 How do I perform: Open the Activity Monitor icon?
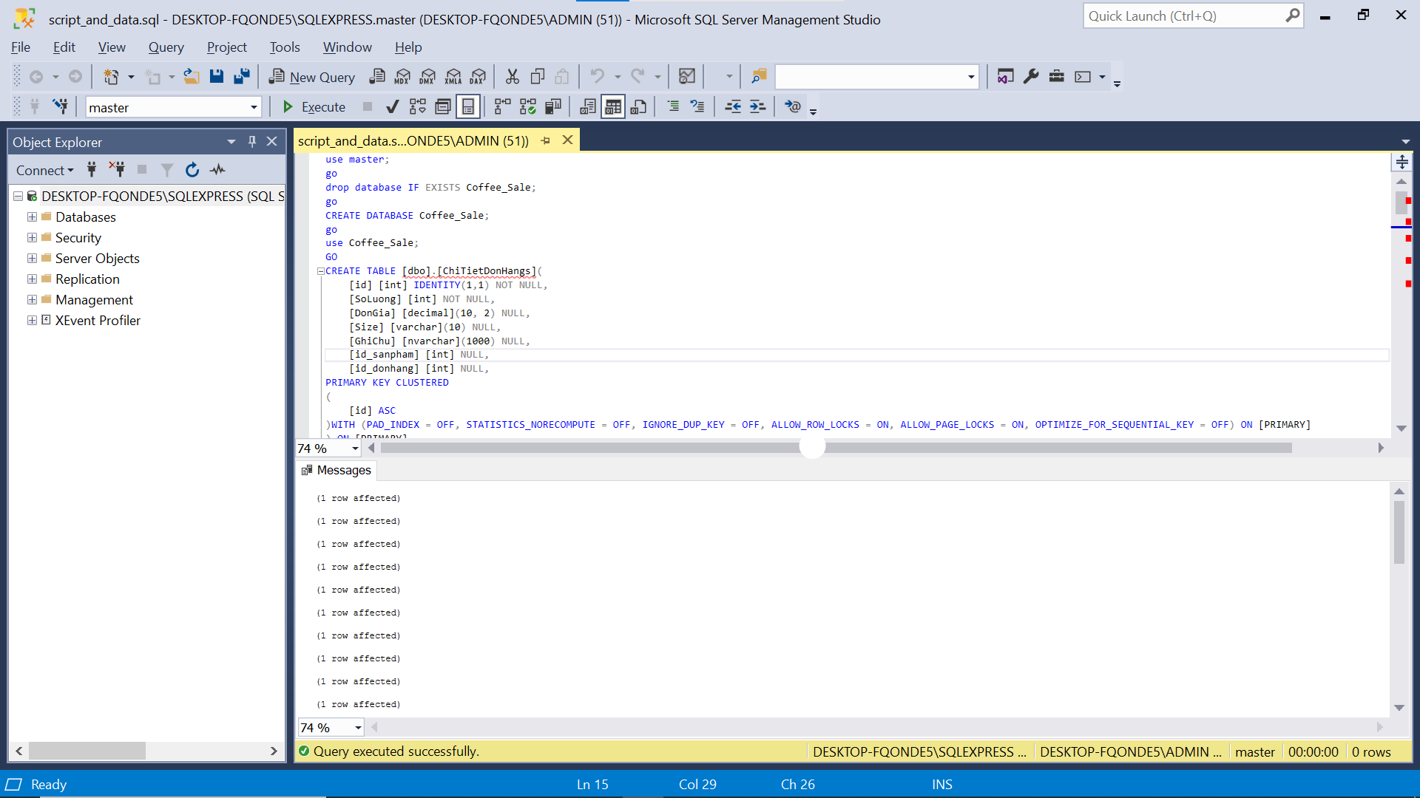point(687,76)
